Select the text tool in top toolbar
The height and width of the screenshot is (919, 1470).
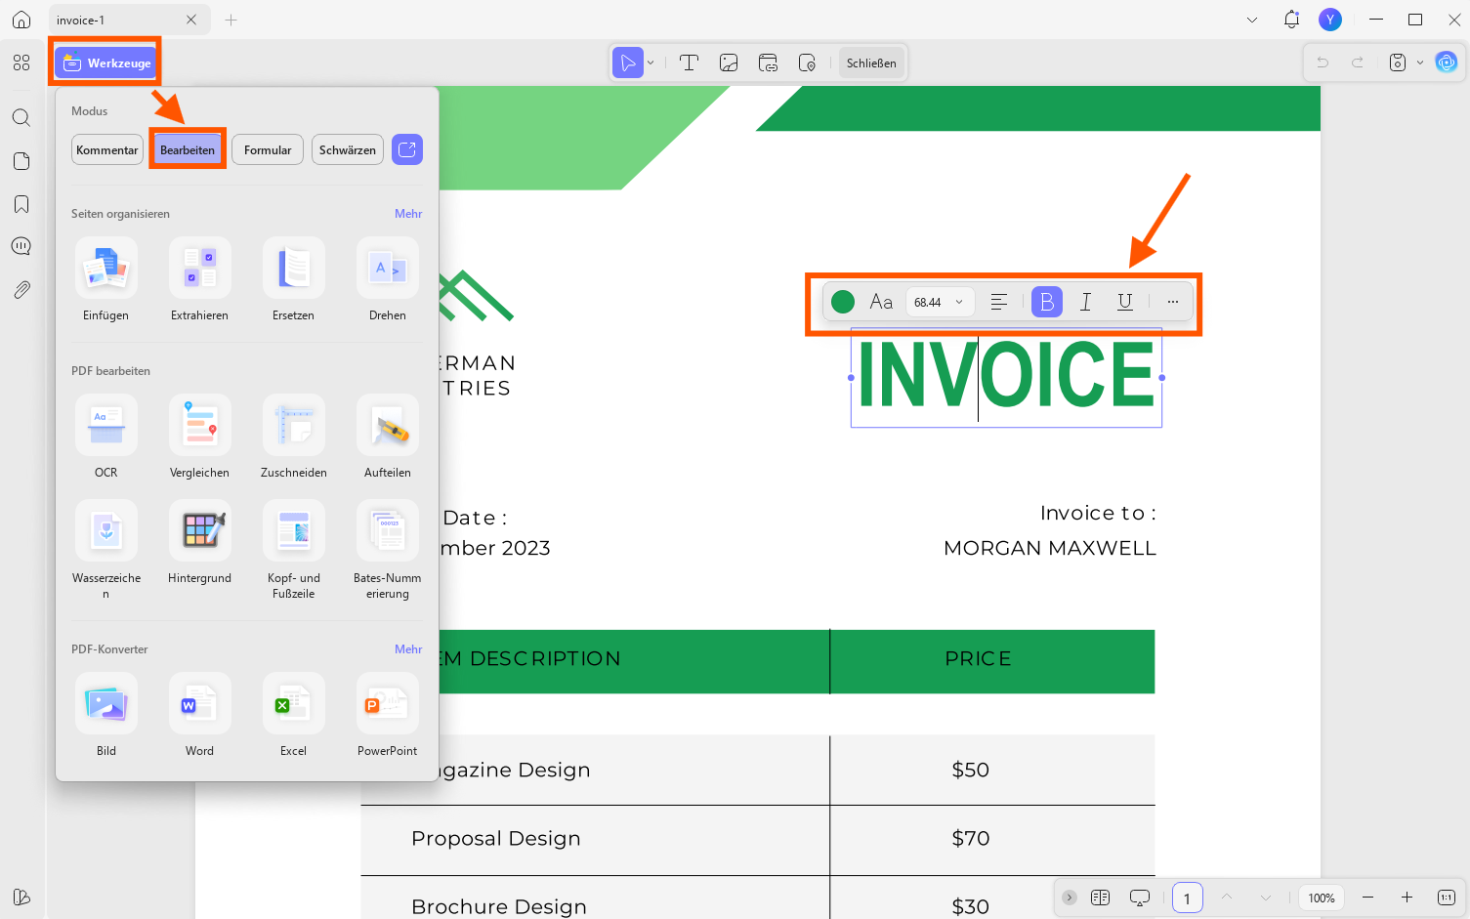689,63
